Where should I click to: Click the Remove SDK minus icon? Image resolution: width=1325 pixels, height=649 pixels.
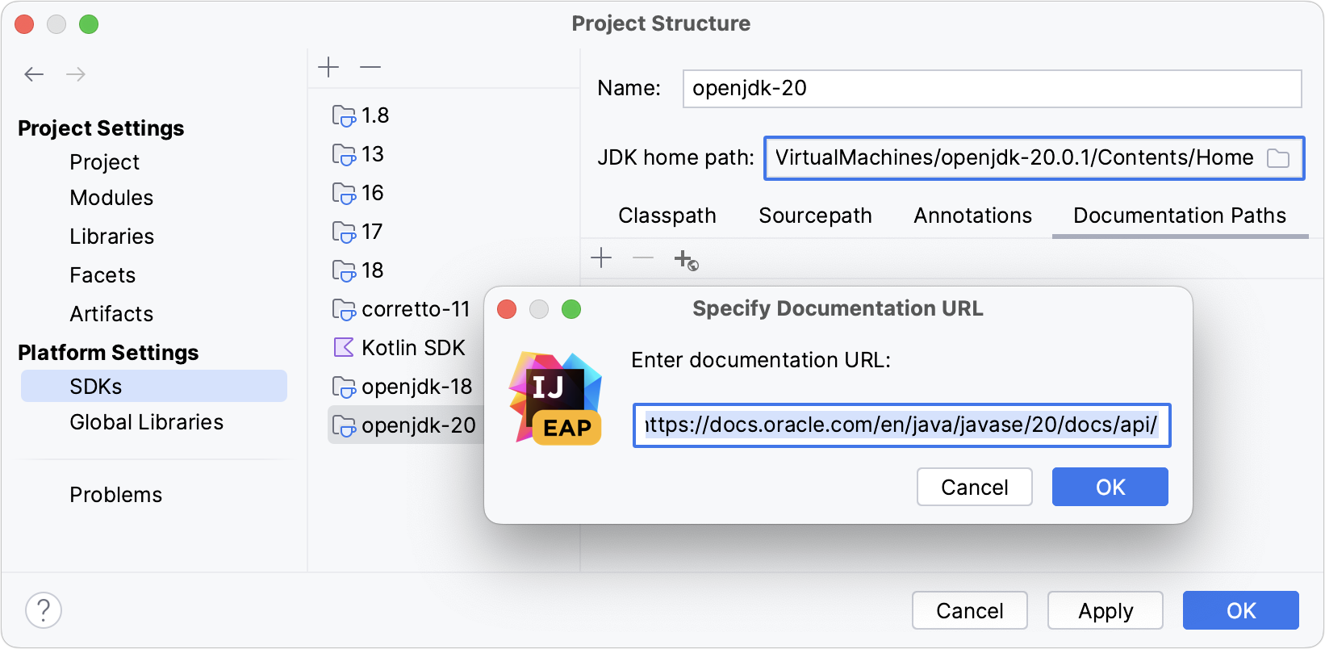point(370,67)
